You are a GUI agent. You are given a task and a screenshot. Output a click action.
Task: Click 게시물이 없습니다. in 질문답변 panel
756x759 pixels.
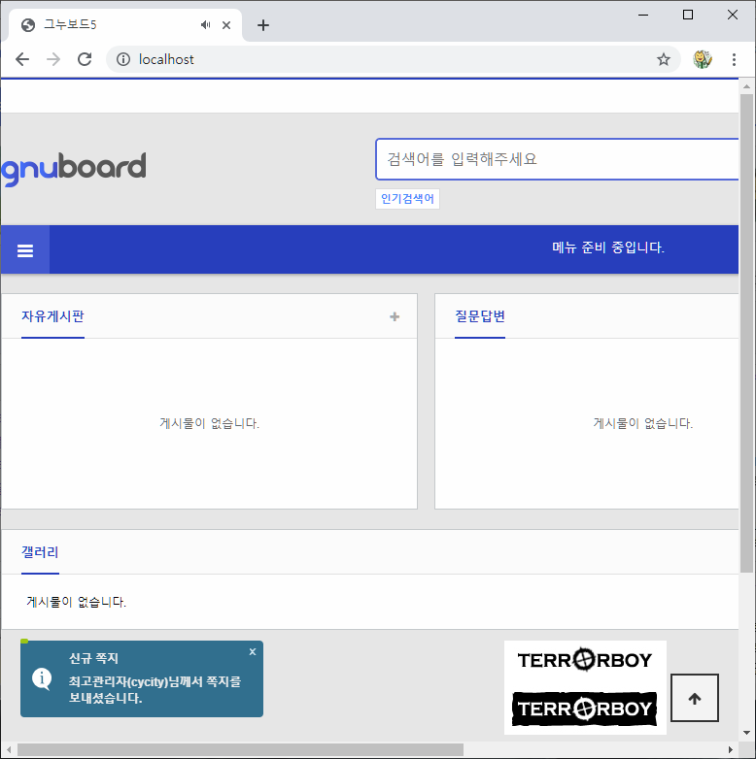(643, 423)
